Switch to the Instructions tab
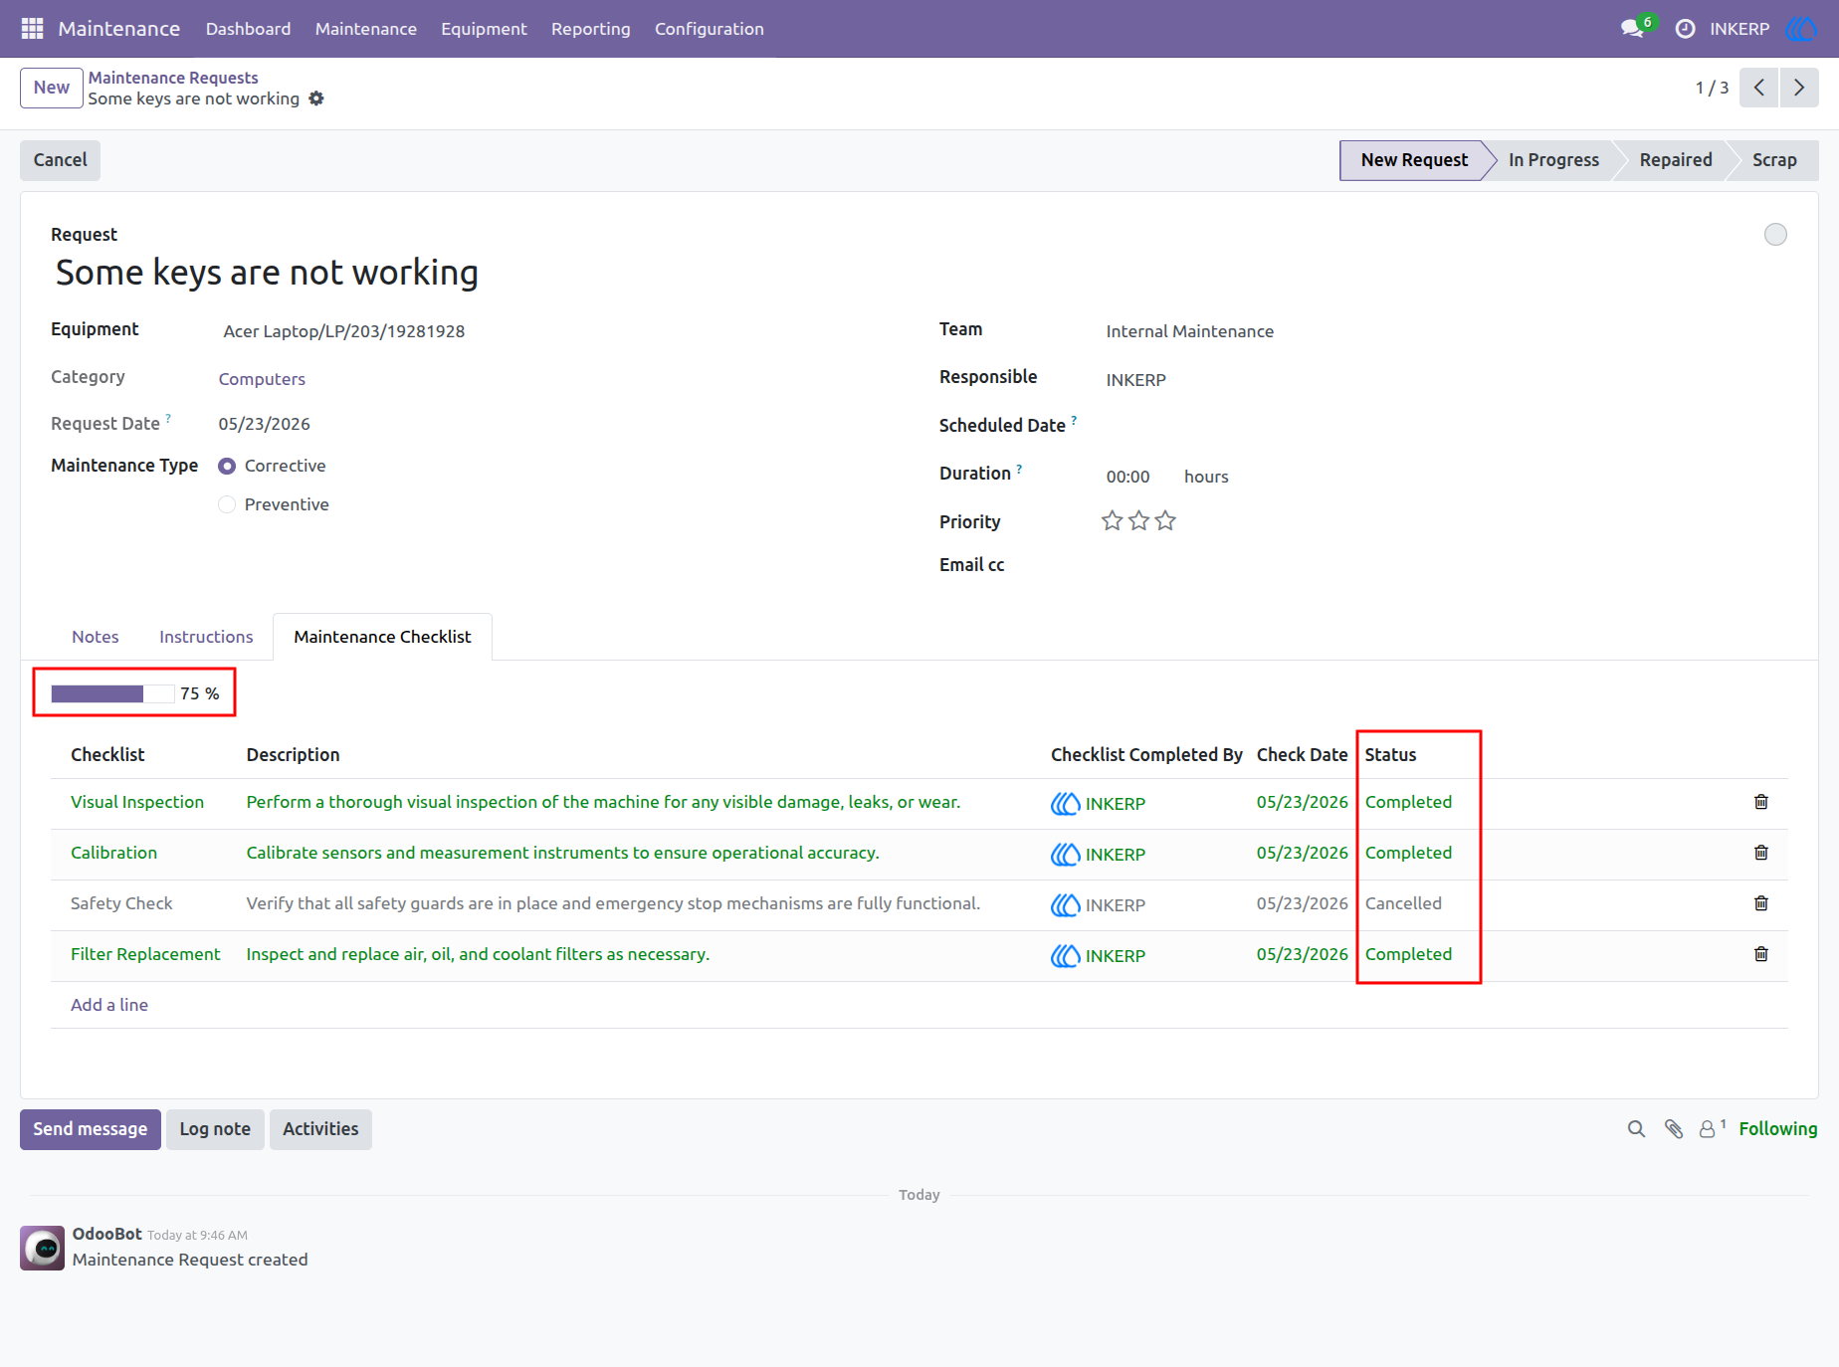This screenshot has height=1367, width=1839. click(206, 637)
